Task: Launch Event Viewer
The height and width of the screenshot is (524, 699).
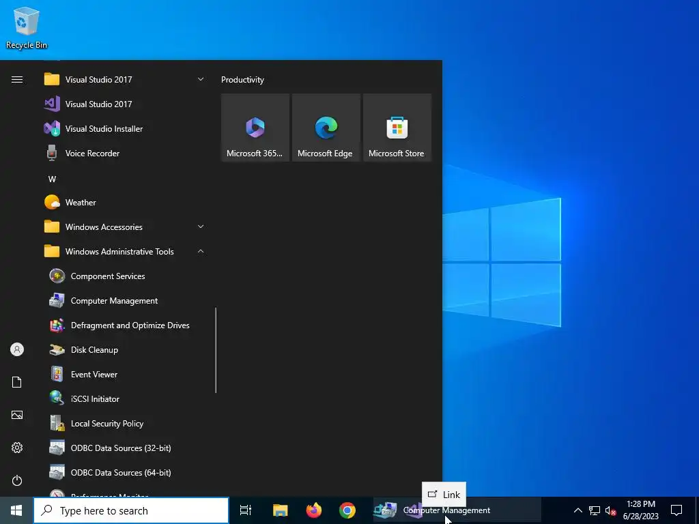Action: [x=124, y=375]
